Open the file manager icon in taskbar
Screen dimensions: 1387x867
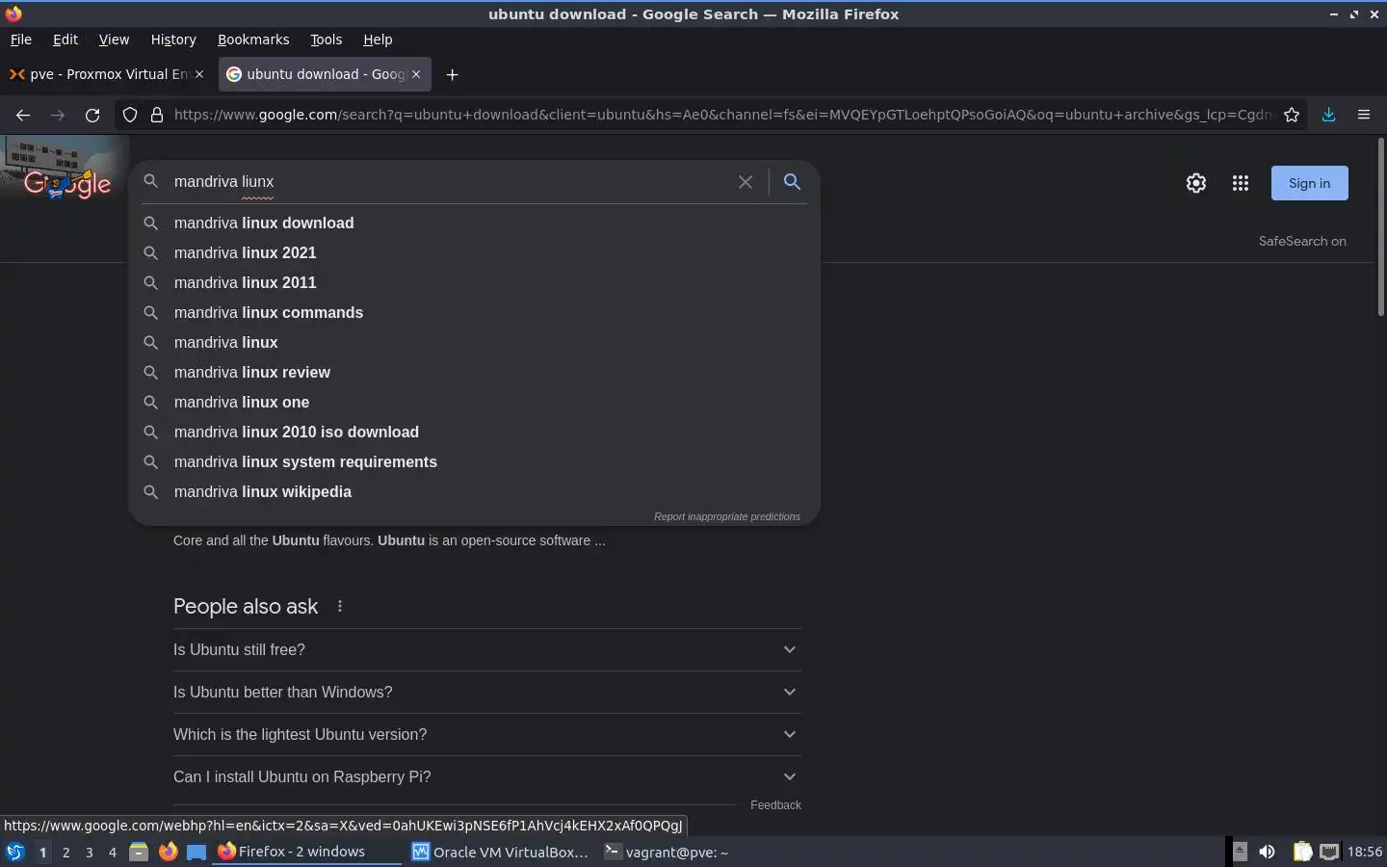point(139,852)
